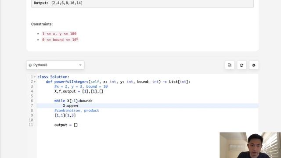The height and width of the screenshot is (158, 281).
Task: Place cursor at end of X.appen line
Action: (78, 106)
